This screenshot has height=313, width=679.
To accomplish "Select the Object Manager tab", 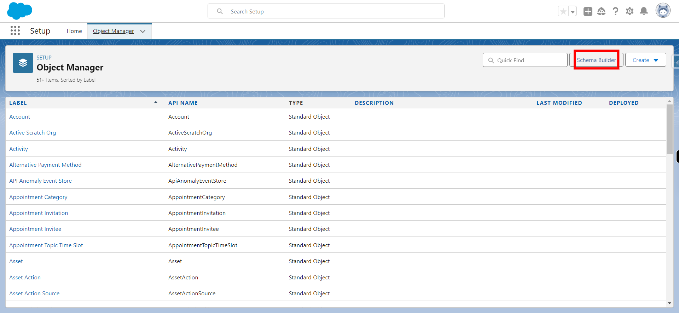I will 114,31.
